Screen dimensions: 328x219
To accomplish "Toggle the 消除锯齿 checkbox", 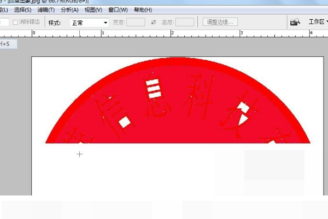I will click(15, 22).
